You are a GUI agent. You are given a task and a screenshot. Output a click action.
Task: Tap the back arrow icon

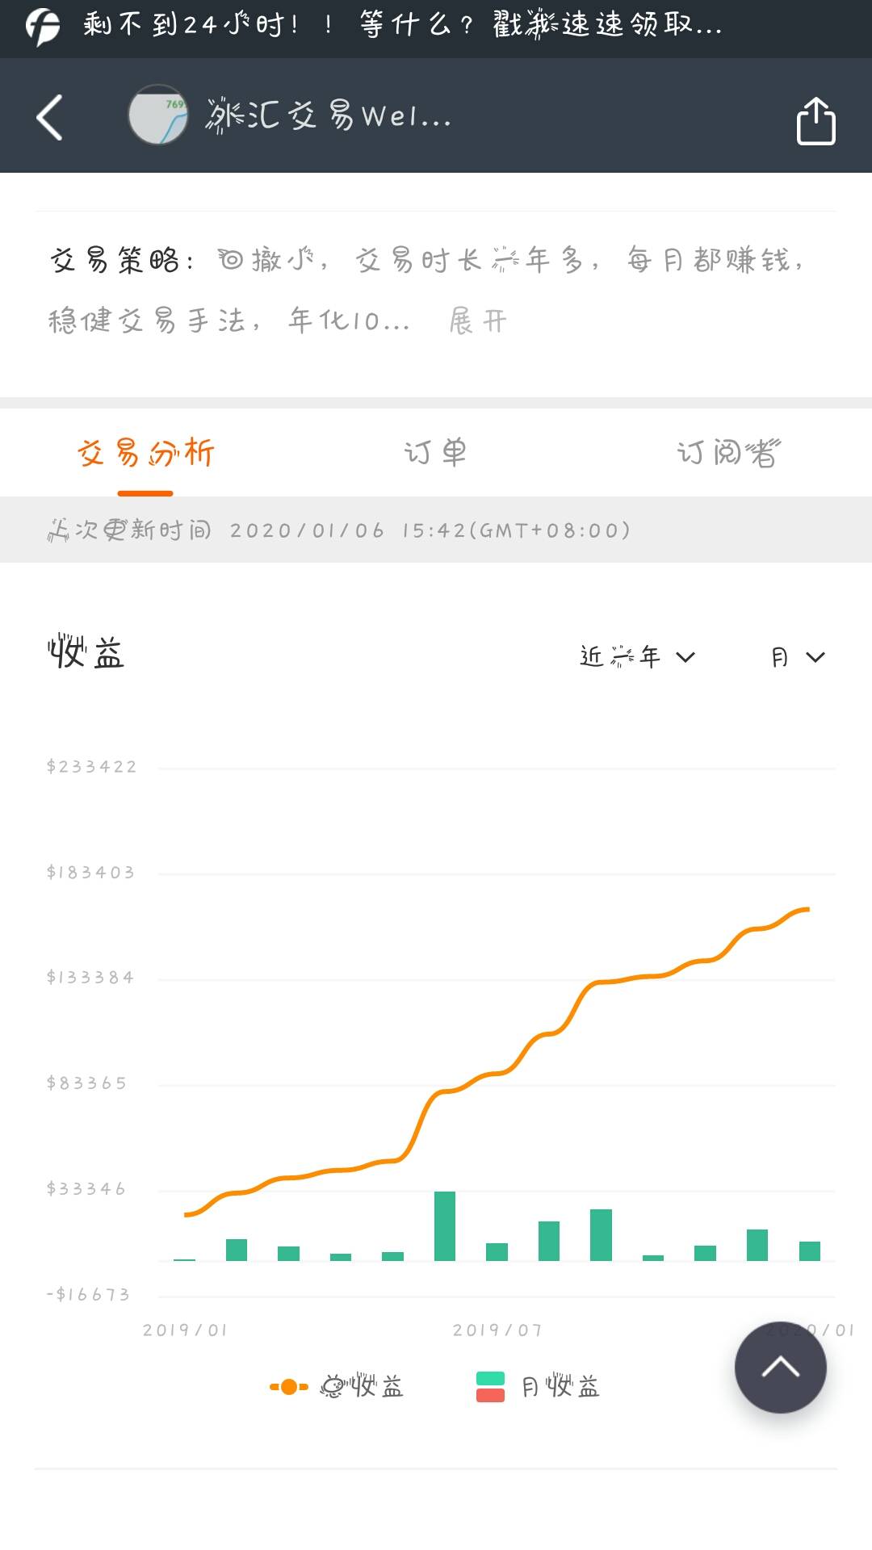coord(50,118)
